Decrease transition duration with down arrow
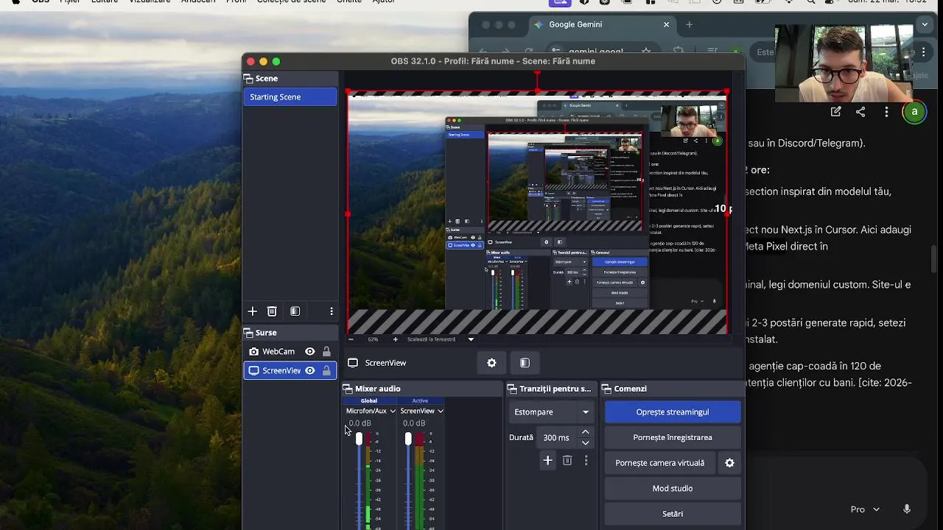The image size is (943, 530). pyautogui.click(x=586, y=442)
